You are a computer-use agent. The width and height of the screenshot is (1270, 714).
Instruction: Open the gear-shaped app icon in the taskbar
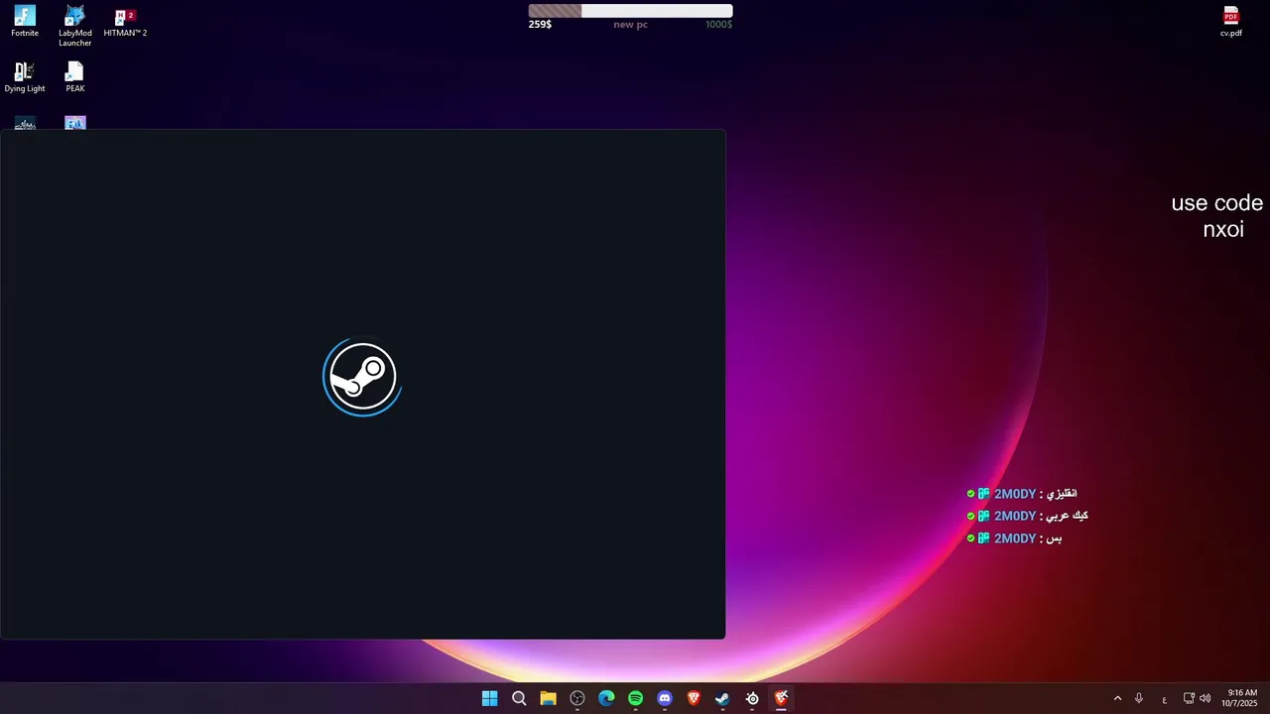pos(752,698)
